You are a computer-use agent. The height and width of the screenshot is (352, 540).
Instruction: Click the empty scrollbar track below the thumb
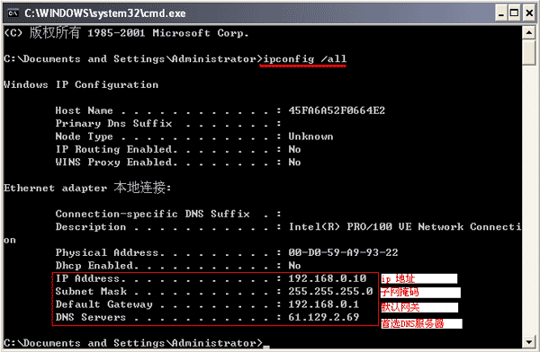[528, 200]
